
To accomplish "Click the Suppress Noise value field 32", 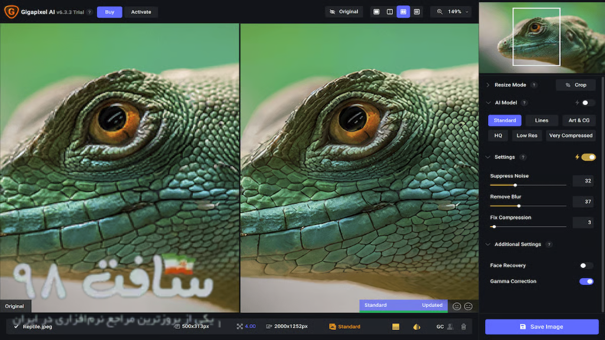I will click(x=583, y=181).
